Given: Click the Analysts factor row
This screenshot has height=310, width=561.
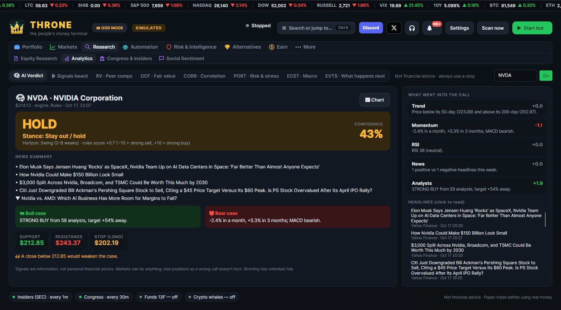Looking at the screenshot, I should tap(477, 186).
